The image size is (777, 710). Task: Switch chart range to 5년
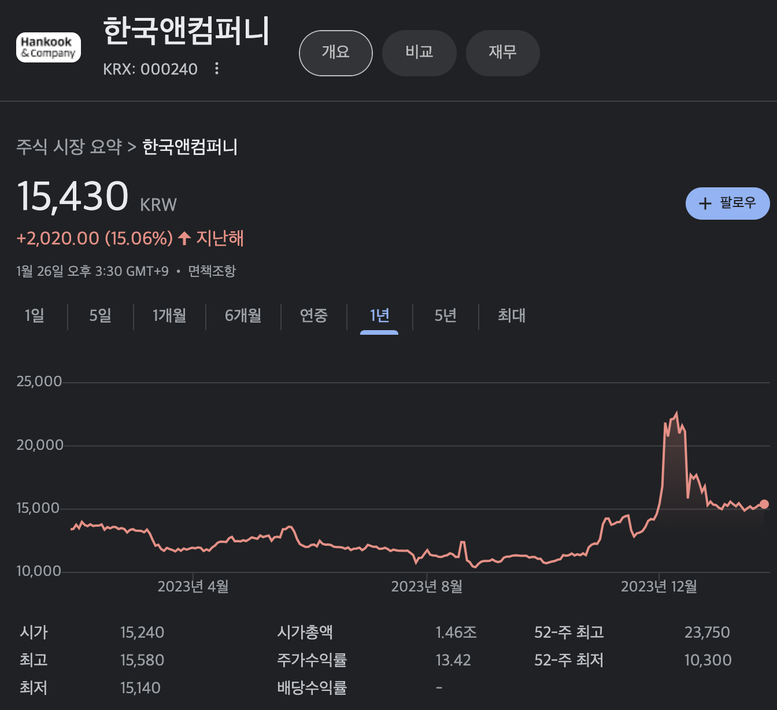coord(446,316)
